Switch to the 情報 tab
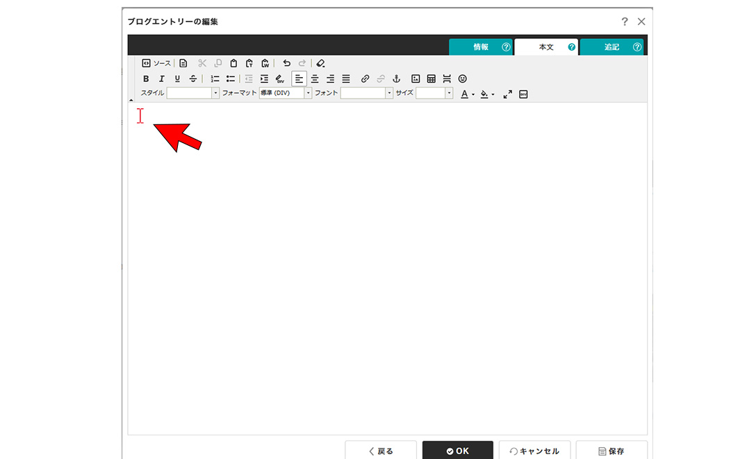 [x=481, y=47]
